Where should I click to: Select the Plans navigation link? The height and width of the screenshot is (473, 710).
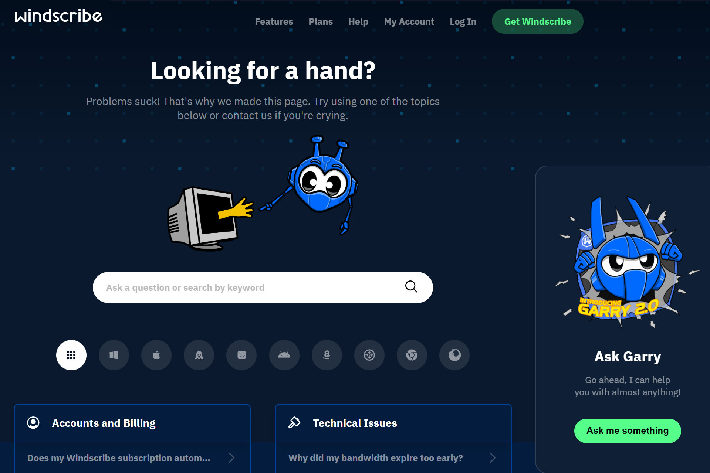tap(321, 21)
